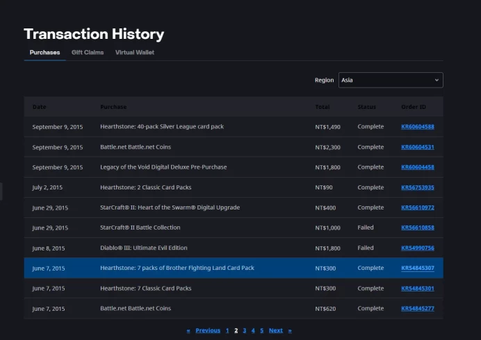Select StarCraft II Battle Collection entry
The width and height of the screenshot is (481, 340).
pos(140,228)
